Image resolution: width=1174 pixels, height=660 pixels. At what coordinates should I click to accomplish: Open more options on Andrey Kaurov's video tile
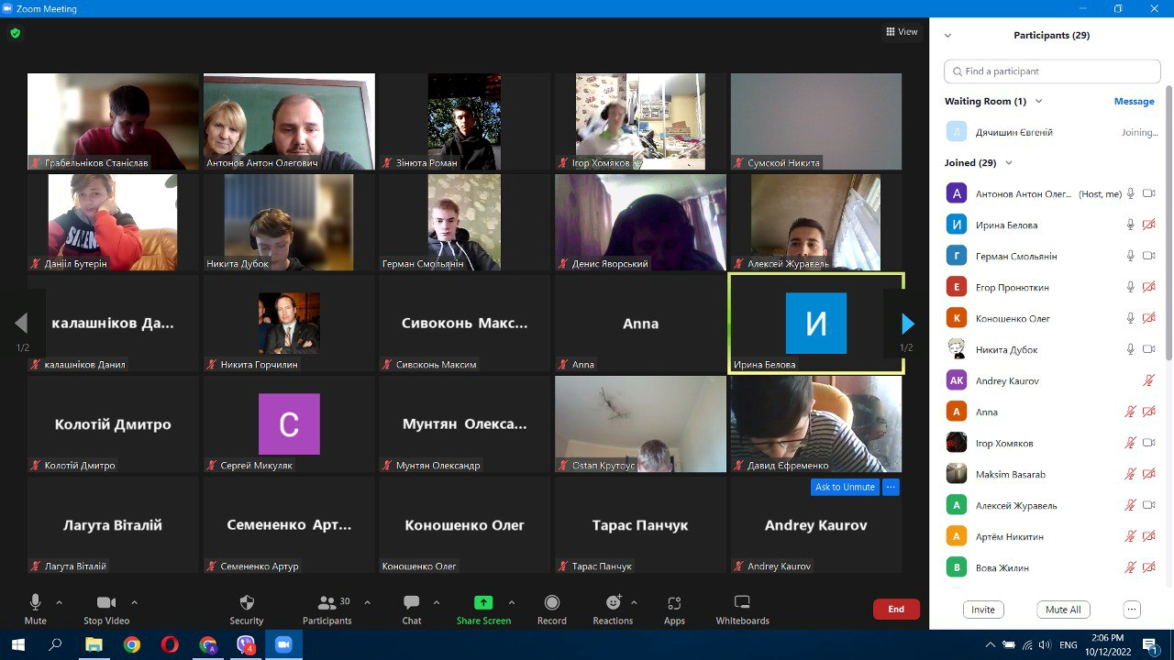pos(891,487)
